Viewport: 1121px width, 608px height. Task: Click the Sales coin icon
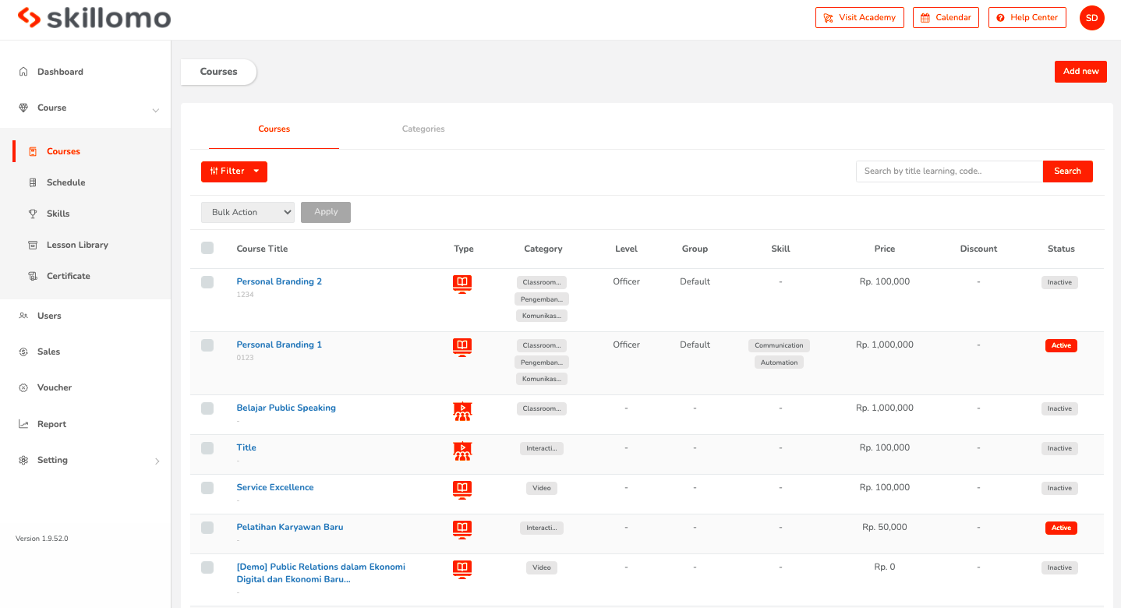click(x=23, y=352)
